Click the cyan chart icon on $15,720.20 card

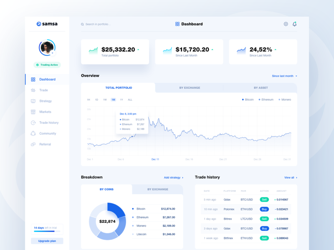167,50
